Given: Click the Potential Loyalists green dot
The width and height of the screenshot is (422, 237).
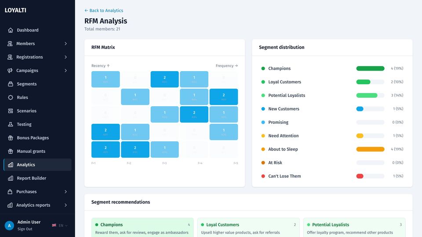Looking at the screenshot, I should click(263, 95).
